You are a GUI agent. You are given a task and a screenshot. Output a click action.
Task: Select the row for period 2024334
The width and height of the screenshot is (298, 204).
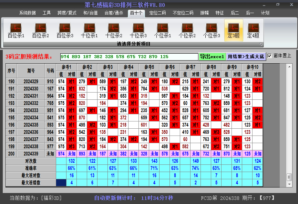[x=134, y=118]
